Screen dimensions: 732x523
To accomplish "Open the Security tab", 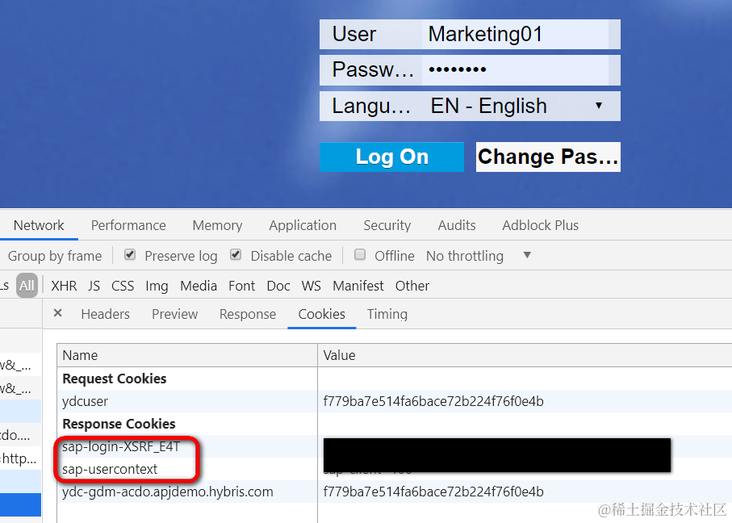I will pos(387,225).
